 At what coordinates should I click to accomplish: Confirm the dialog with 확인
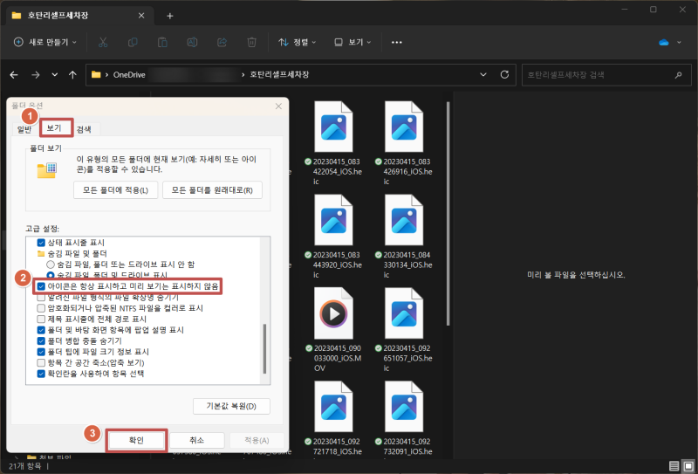tap(136, 440)
